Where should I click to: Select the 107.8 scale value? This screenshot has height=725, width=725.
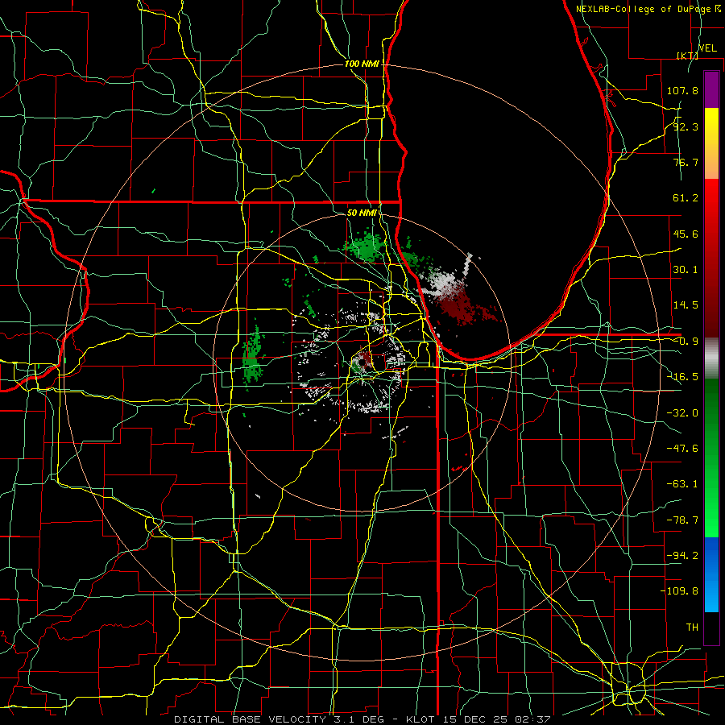click(682, 90)
